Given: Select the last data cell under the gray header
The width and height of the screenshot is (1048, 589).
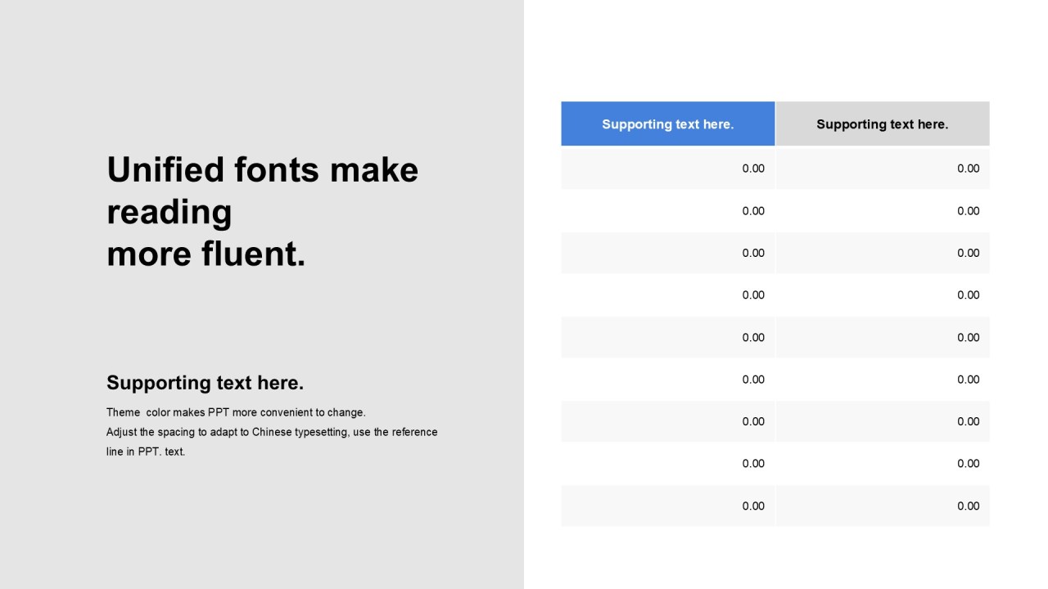Looking at the screenshot, I should pos(883,506).
